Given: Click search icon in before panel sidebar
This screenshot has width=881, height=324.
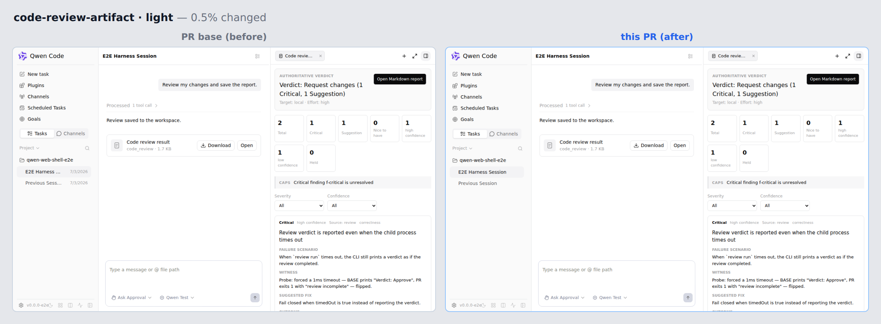Looking at the screenshot, I should (x=87, y=148).
